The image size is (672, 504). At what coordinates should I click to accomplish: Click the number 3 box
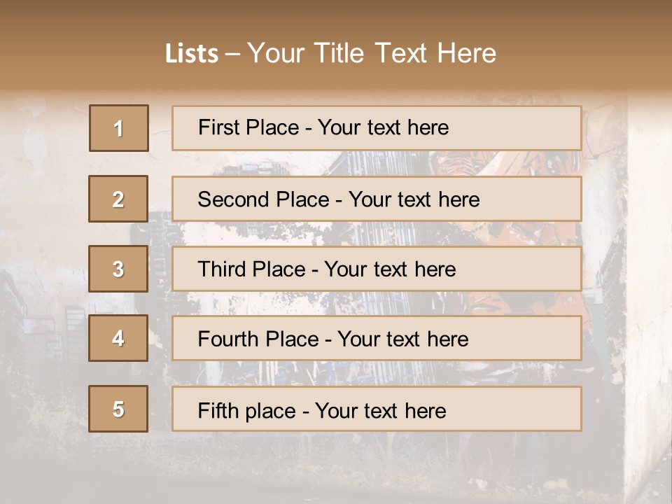pos(118,269)
